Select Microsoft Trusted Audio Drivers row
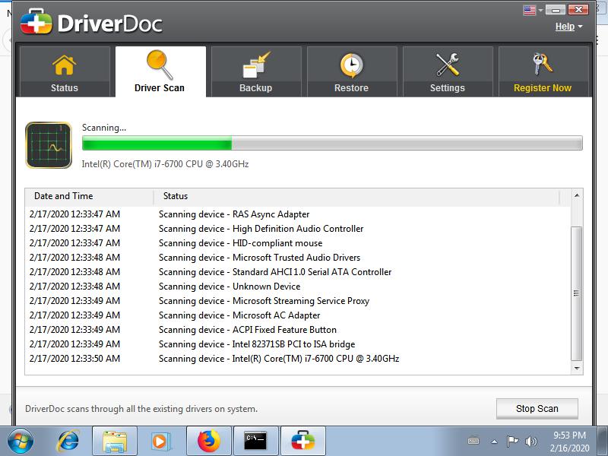Screen dimensions: 608x456 (298, 258)
